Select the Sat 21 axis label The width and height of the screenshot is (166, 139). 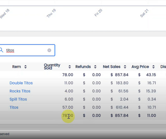144,13
